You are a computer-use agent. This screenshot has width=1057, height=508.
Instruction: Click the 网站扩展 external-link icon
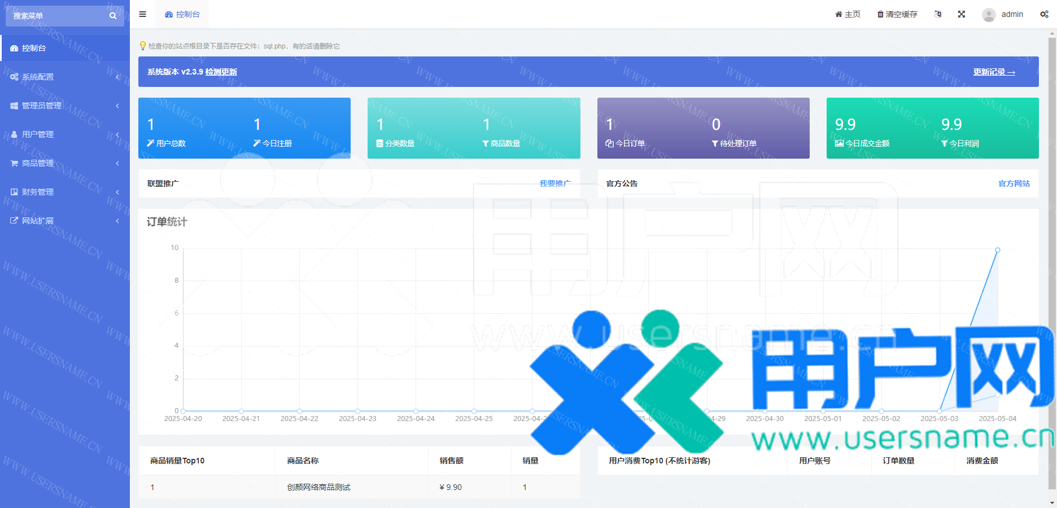click(14, 221)
